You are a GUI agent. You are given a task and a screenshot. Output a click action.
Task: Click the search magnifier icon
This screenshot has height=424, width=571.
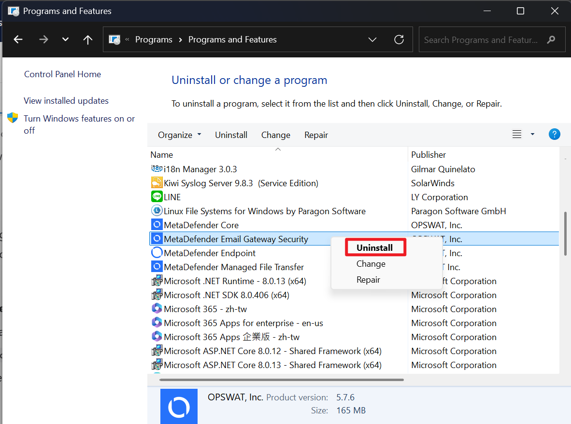pos(551,39)
